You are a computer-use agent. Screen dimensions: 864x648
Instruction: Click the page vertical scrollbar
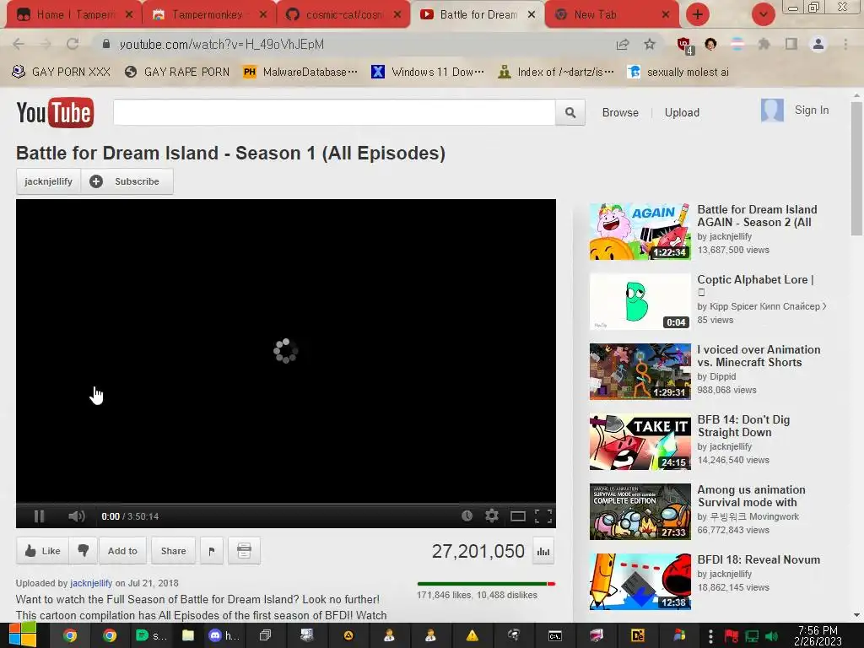pyautogui.click(x=856, y=169)
